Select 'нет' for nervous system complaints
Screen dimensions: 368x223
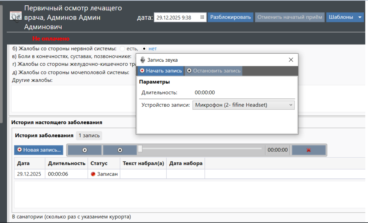click(144, 49)
